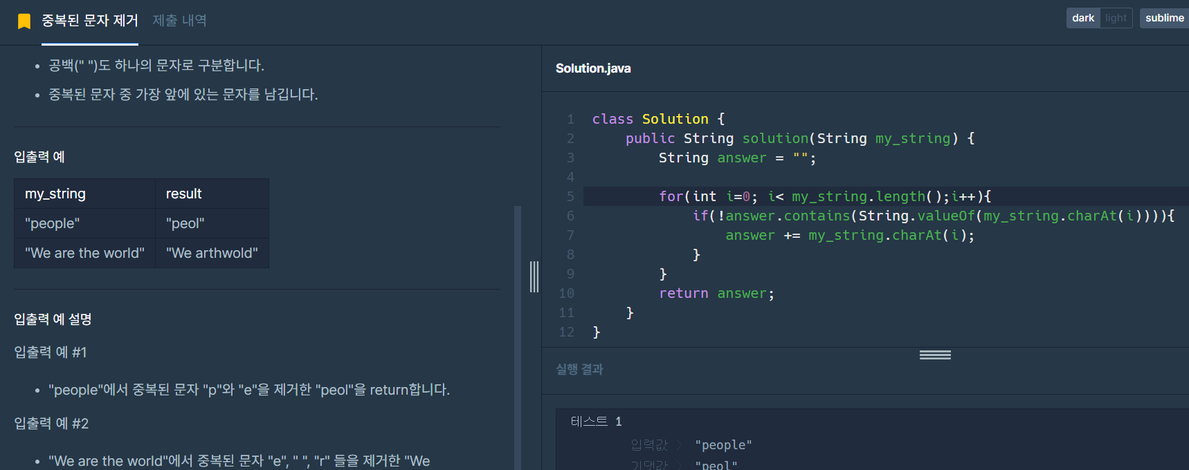This screenshot has width=1189, height=470.
Task: Grab the horizontal results panel resize handle
Action: coord(935,355)
